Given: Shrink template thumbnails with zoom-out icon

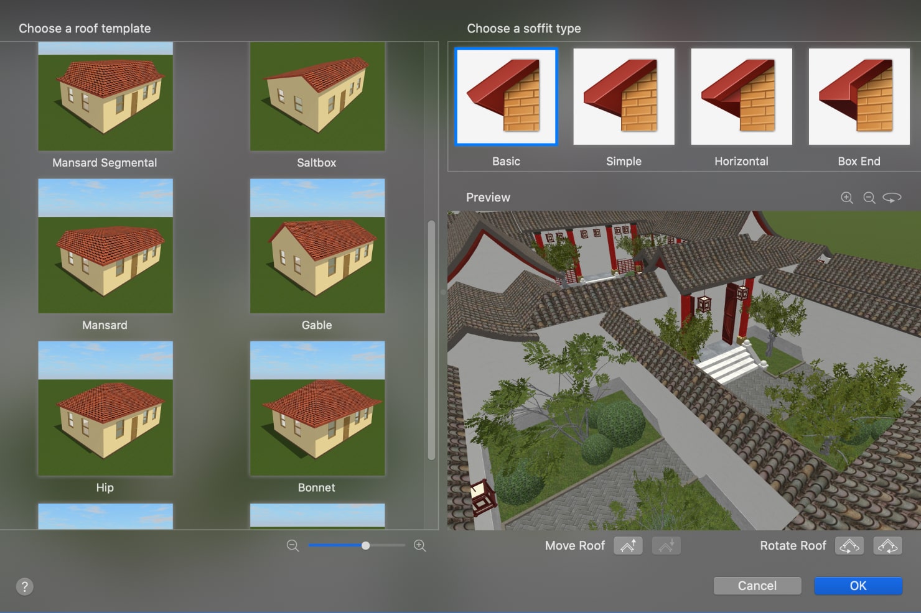Looking at the screenshot, I should tap(292, 546).
